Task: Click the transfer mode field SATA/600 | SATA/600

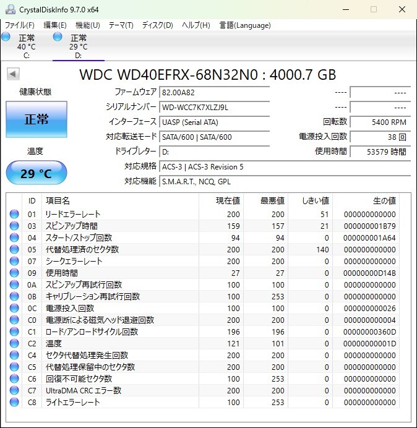Action: [x=214, y=137]
